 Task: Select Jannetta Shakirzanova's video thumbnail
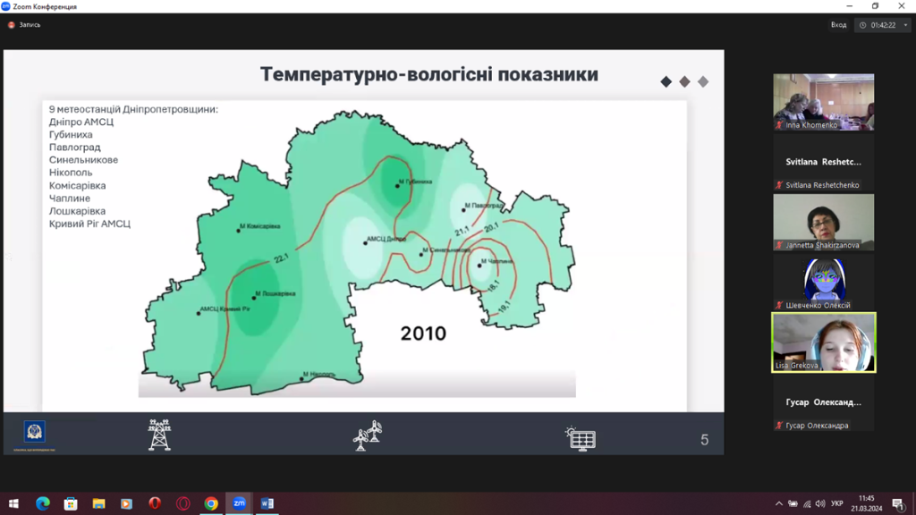coord(823,221)
